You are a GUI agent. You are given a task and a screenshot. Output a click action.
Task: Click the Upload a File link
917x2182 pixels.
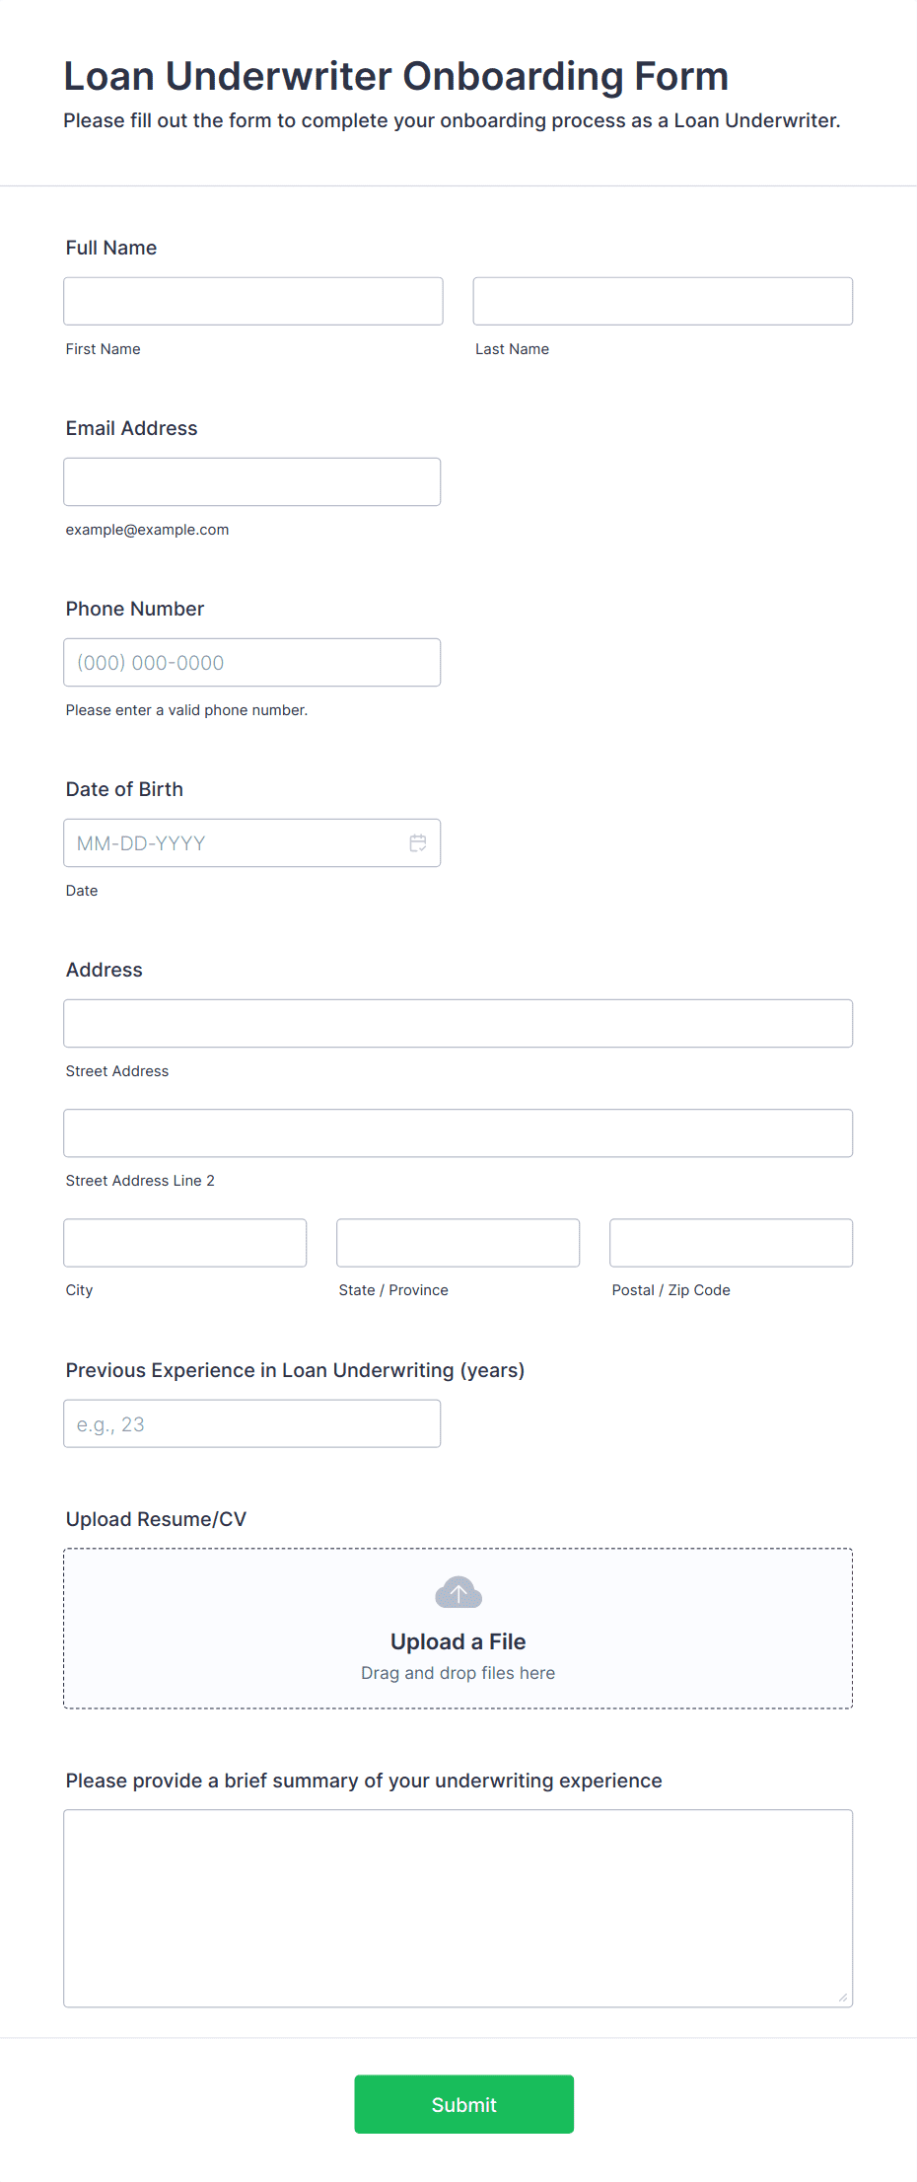point(458,1640)
